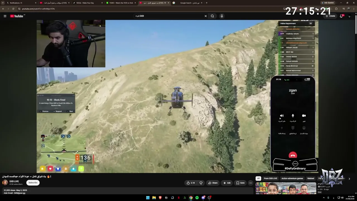
Task: Open Google Chrome from the taskbar
Action: pos(191,198)
